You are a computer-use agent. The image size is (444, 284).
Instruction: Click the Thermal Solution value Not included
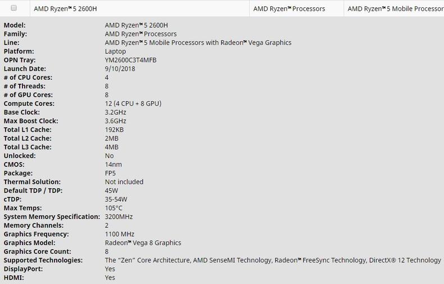(x=124, y=182)
